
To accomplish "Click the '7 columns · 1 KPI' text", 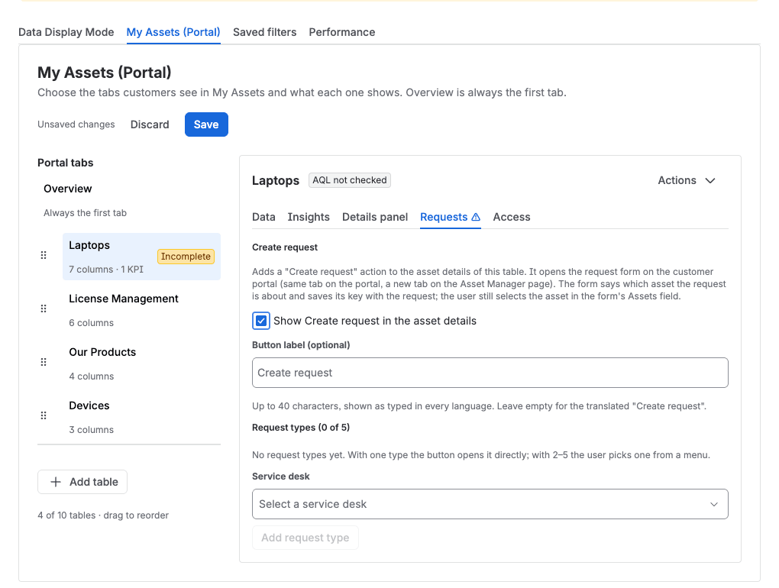I will 106,269.
